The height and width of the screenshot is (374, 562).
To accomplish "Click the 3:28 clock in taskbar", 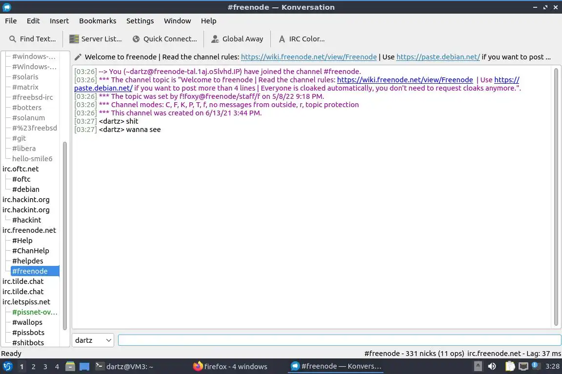I will (x=552, y=367).
